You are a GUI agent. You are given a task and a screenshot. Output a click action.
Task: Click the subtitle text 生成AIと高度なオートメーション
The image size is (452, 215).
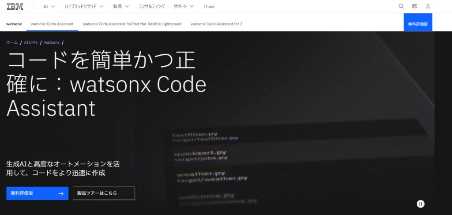tap(63, 169)
